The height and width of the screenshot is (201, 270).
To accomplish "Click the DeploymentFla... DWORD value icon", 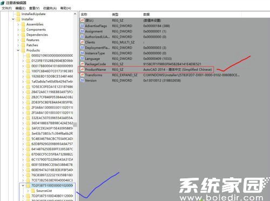I will 82,47.
